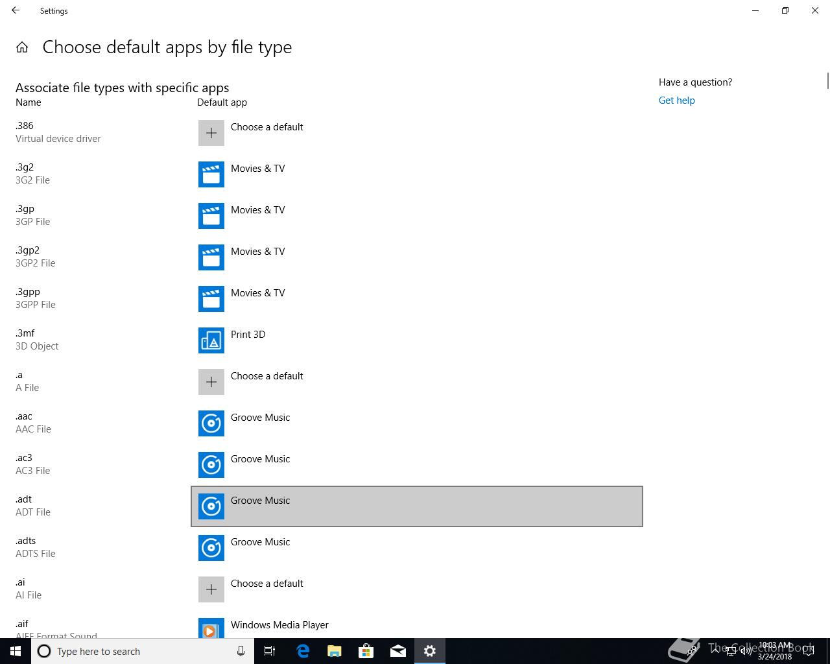This screenshot has width=830, height=664.
Task: Click Groove Music icon for .adt
Action: click(211, 506)
